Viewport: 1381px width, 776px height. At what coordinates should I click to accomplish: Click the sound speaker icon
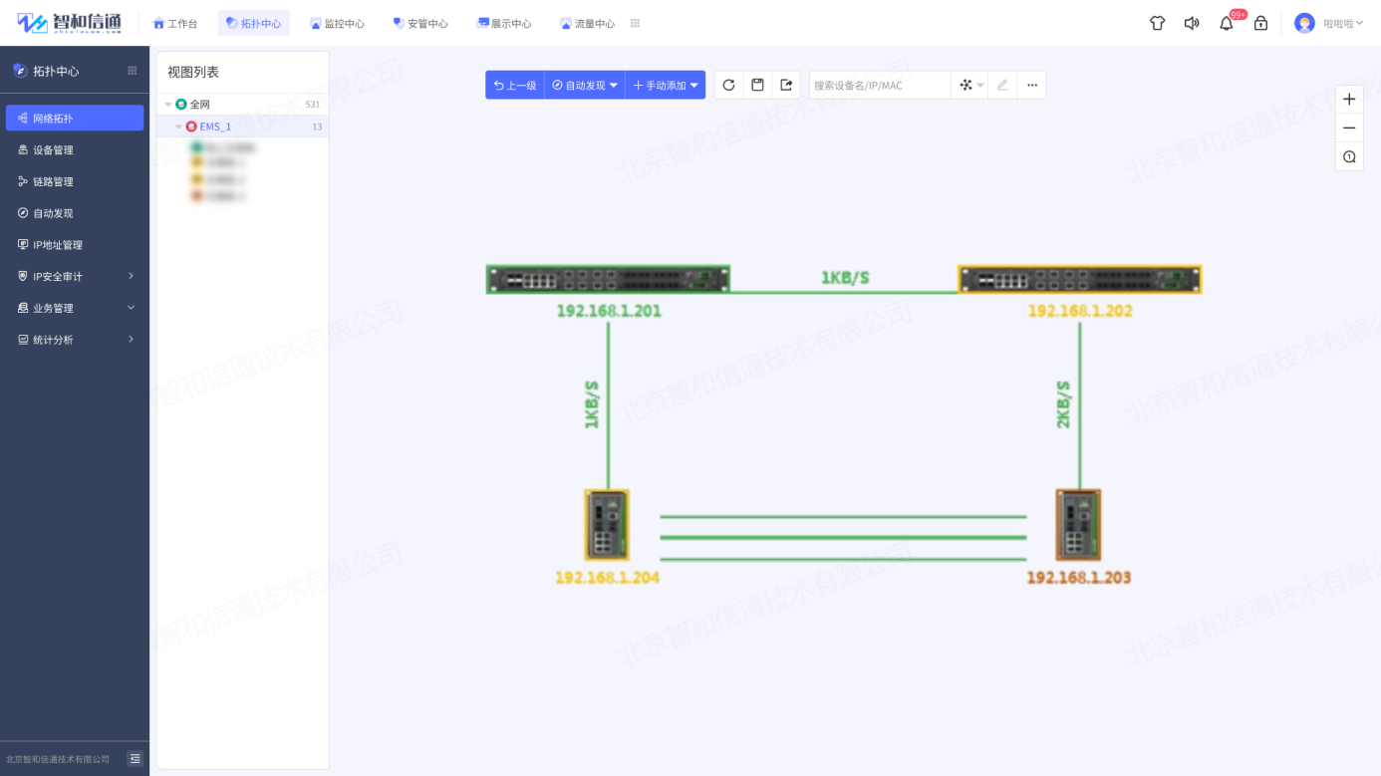coord(1192,24)
